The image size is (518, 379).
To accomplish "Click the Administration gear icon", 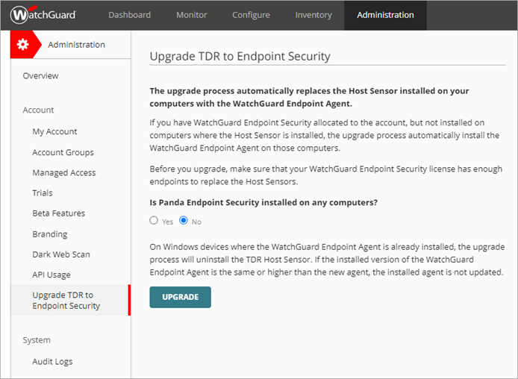I will [x=23, y=45].
